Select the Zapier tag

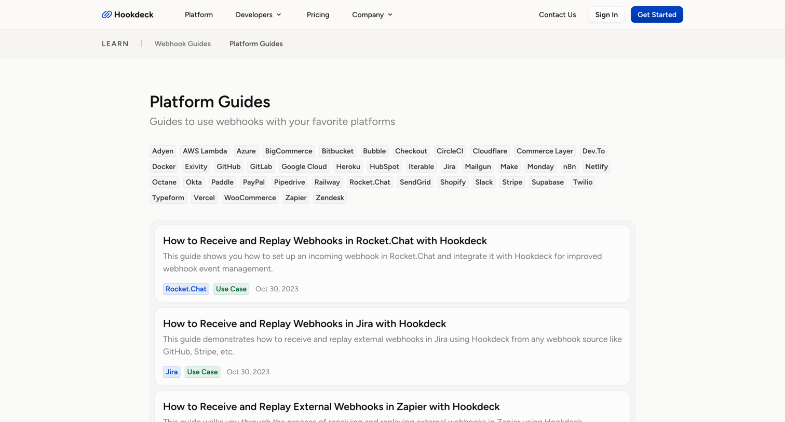pos(296,198)
